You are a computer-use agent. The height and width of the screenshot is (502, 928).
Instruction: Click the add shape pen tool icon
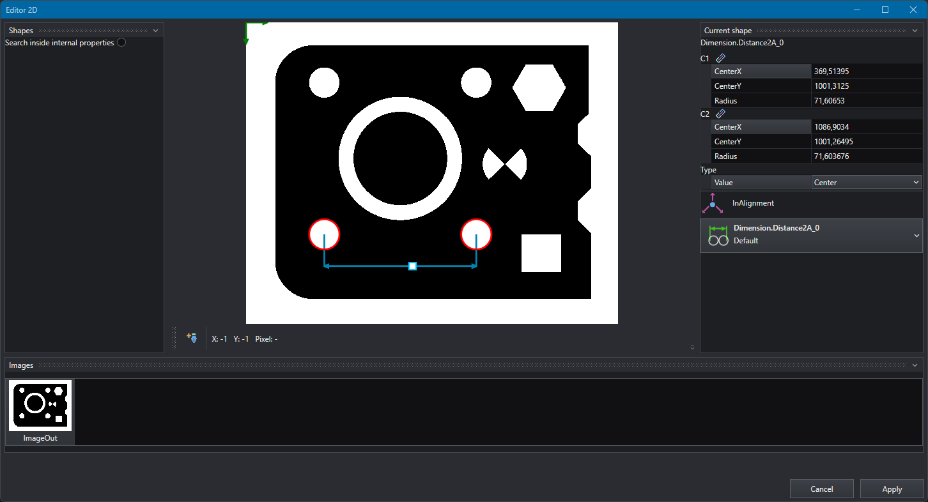tap(192, 338)
